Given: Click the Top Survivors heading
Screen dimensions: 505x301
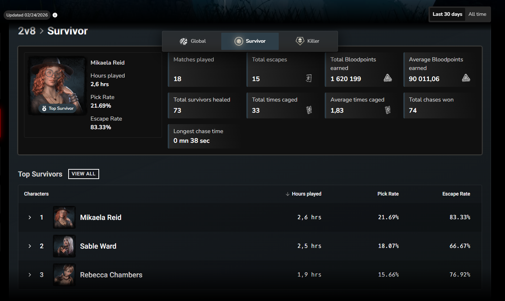Looking at the screenshot, I should pos(40,174).
